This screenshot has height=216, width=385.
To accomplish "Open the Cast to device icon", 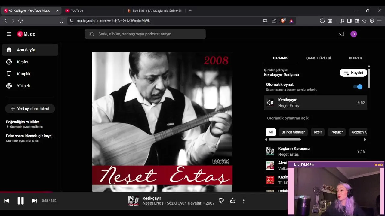I will [341, 34].
